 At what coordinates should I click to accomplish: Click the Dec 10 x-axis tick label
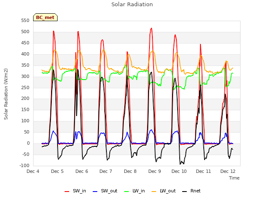coord(179,171)
